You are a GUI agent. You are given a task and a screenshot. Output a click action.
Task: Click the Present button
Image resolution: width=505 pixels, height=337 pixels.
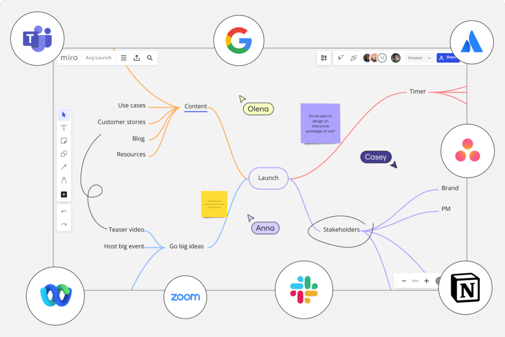coord(415,58)
